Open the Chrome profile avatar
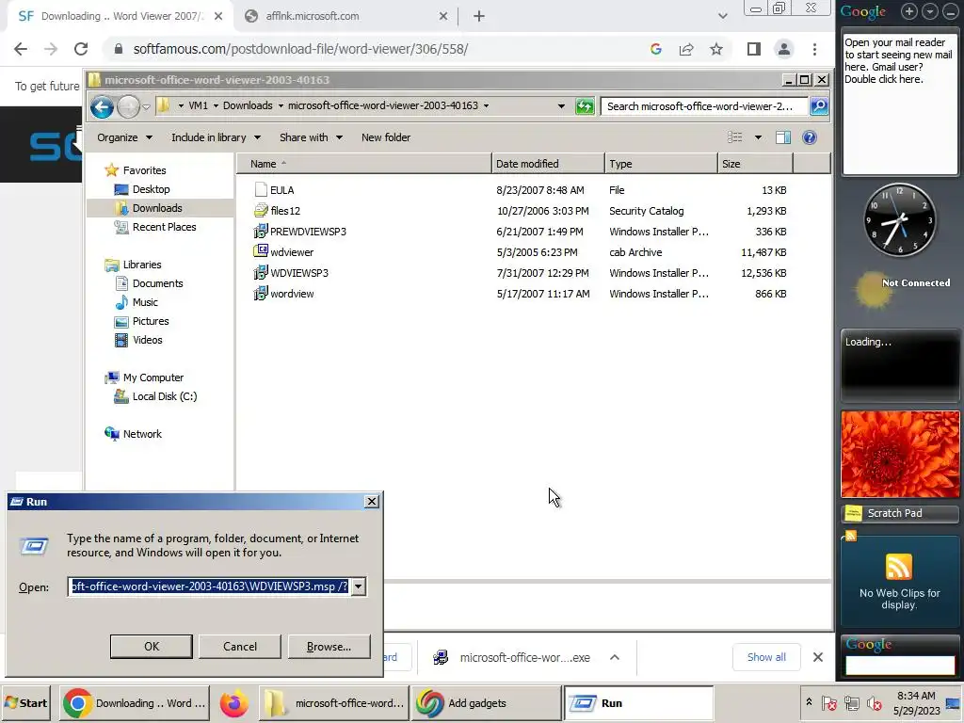The image size is (964, 723). click(x=784, y=49)
